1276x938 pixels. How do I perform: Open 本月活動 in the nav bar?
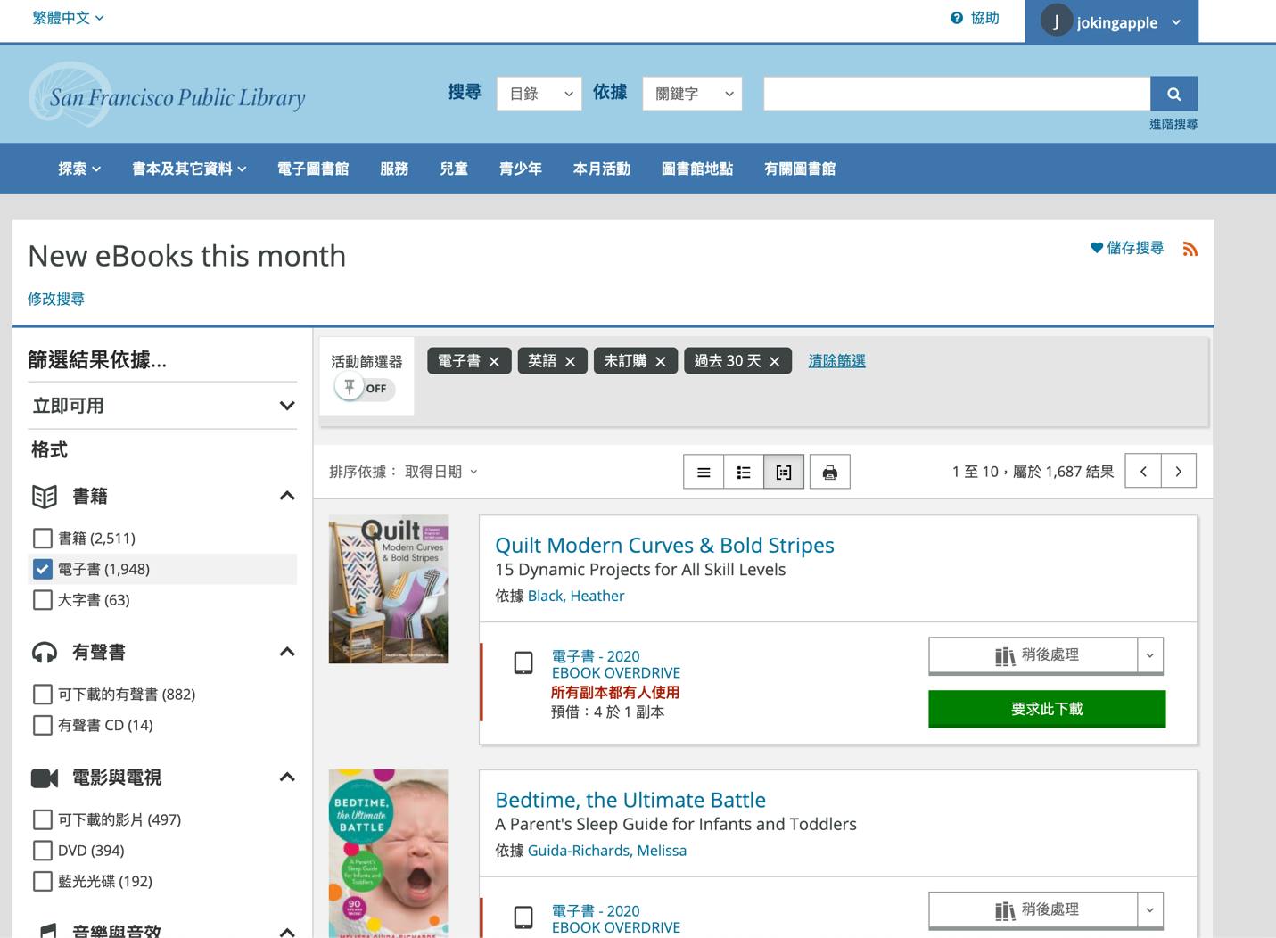(x=602, y=169)
